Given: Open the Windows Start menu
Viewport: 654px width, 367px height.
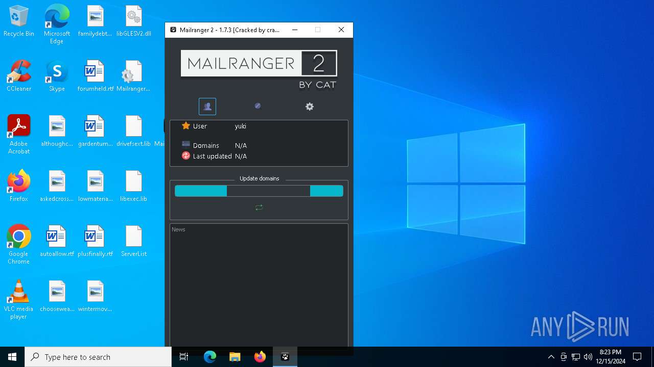Looking at the screenshot, I should pyautogui.click(x=12, y=357).
